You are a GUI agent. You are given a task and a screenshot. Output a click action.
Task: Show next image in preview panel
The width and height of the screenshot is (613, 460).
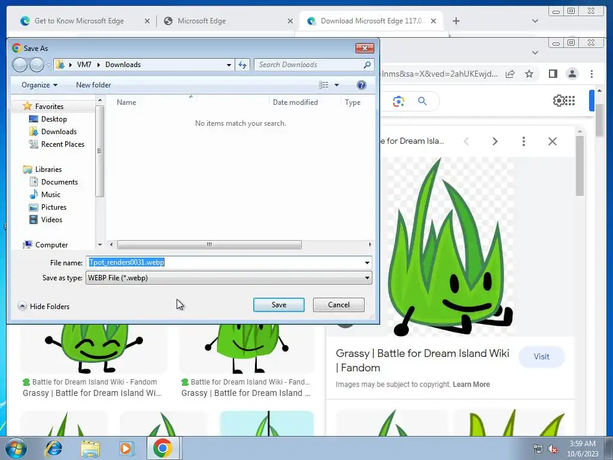tap(495, 141)
